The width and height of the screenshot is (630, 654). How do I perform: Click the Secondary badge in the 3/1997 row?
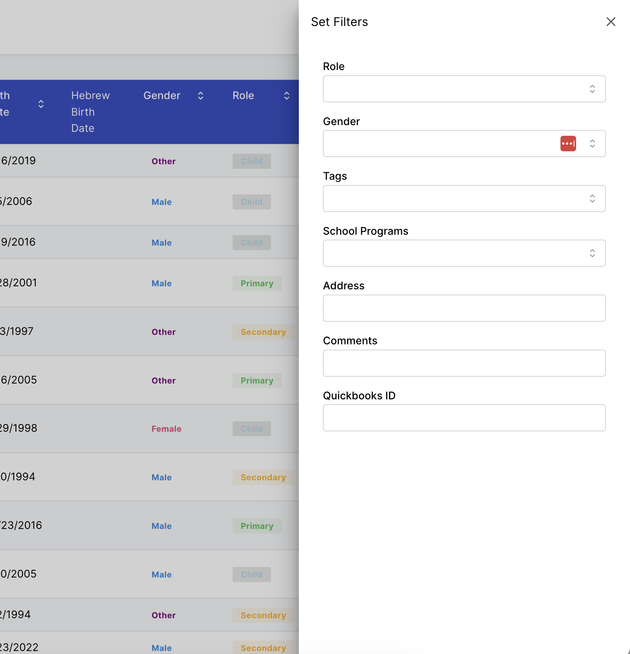coord(263,332)
